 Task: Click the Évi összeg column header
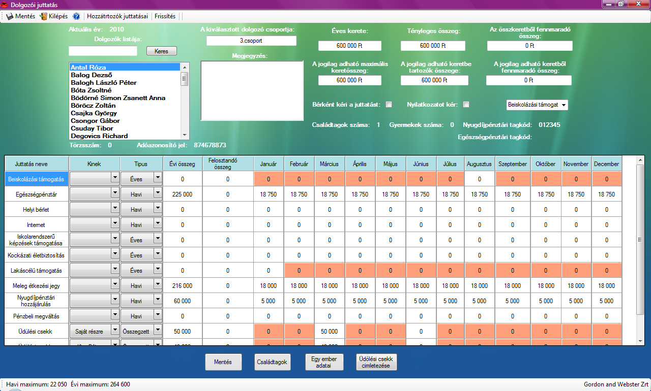coord(182,164)
